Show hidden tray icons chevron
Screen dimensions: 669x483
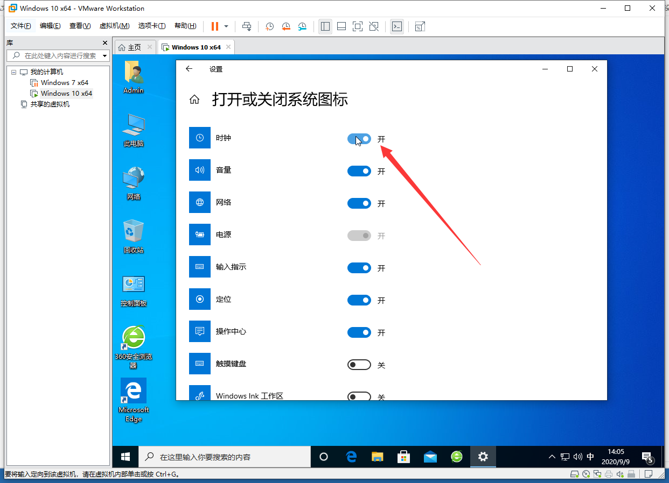(552, 457)
